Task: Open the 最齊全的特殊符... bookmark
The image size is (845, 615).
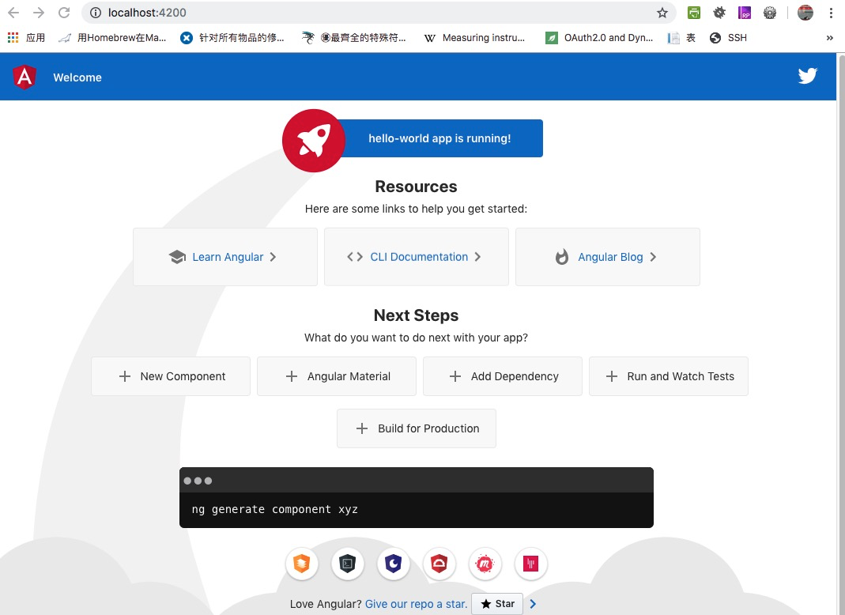Action: (x=353, y=38)
